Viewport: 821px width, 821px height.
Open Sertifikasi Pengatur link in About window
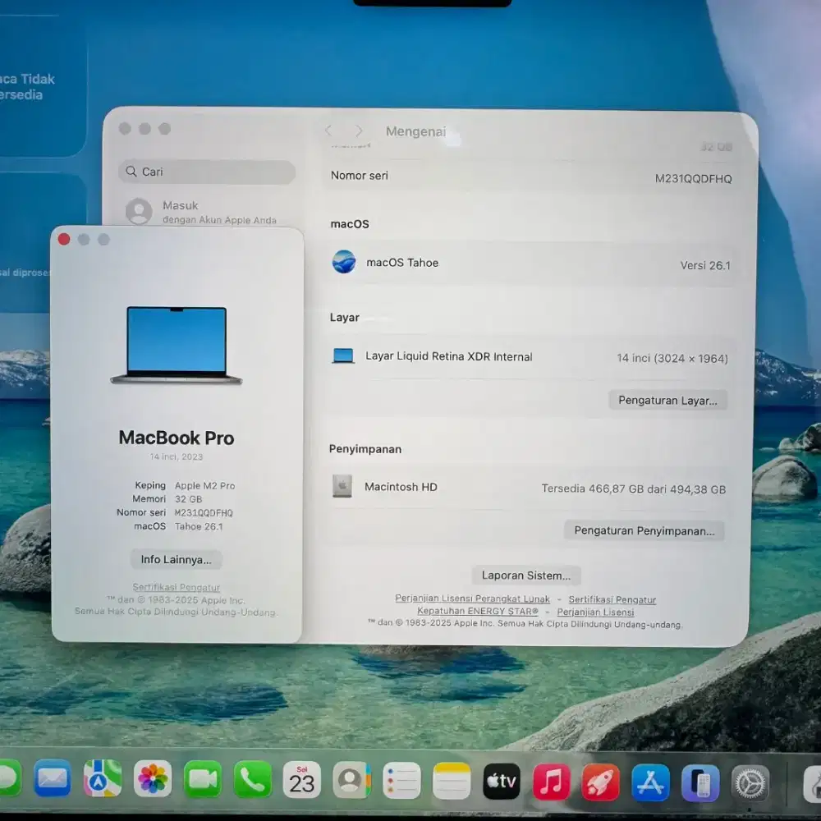(x=176, y=587)
